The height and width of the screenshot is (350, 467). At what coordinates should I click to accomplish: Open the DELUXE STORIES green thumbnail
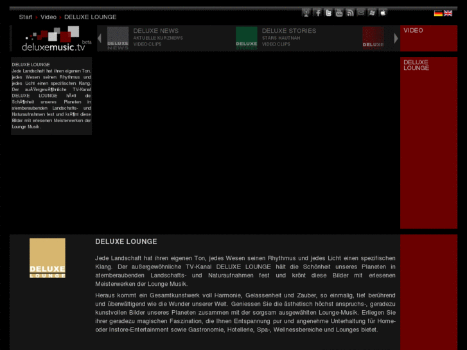point(246,39)
